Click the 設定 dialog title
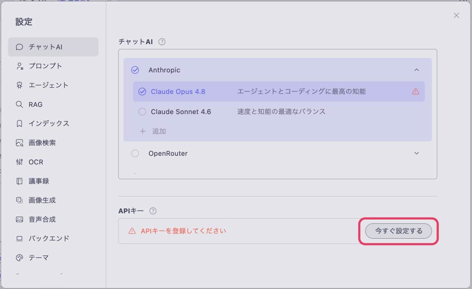Viewport: 472px width, 289px height. pos(24,22)
